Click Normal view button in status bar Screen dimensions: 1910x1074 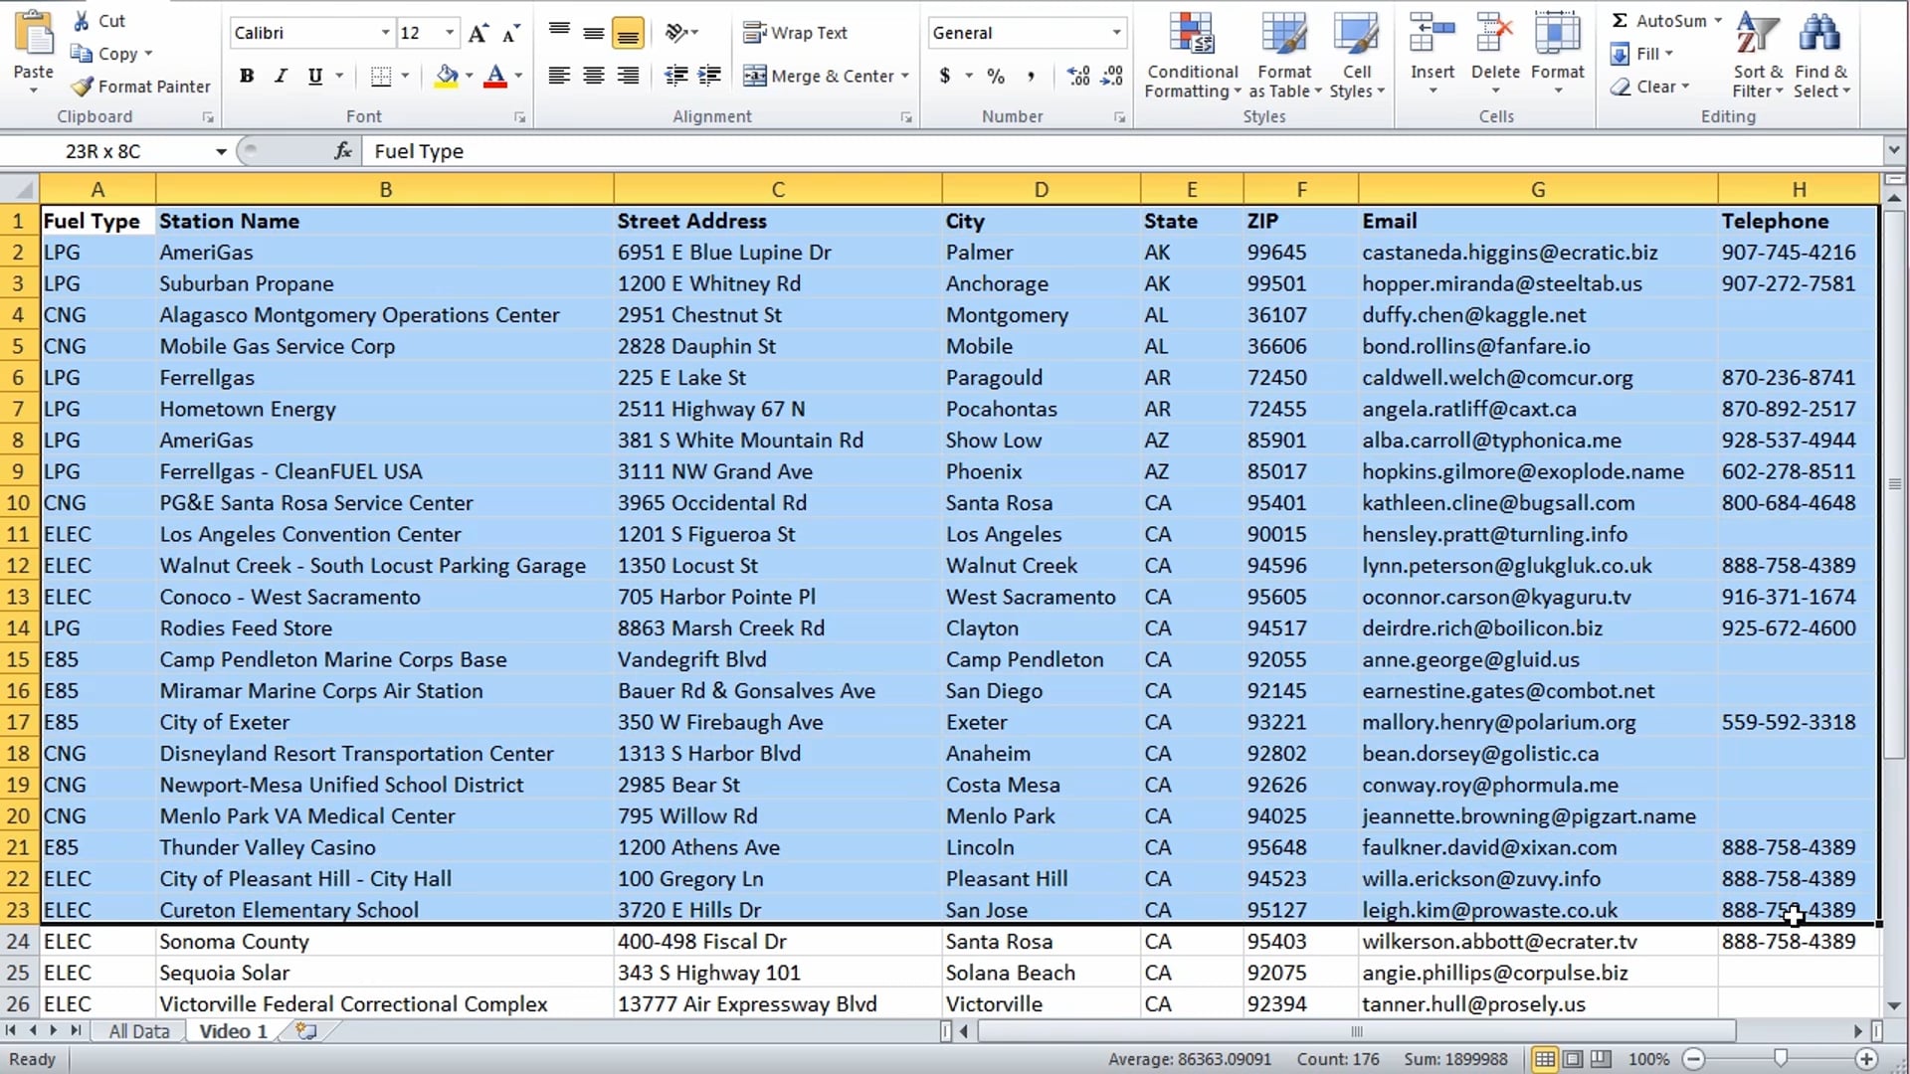pyautogui.click(x=1544, y=1059)
